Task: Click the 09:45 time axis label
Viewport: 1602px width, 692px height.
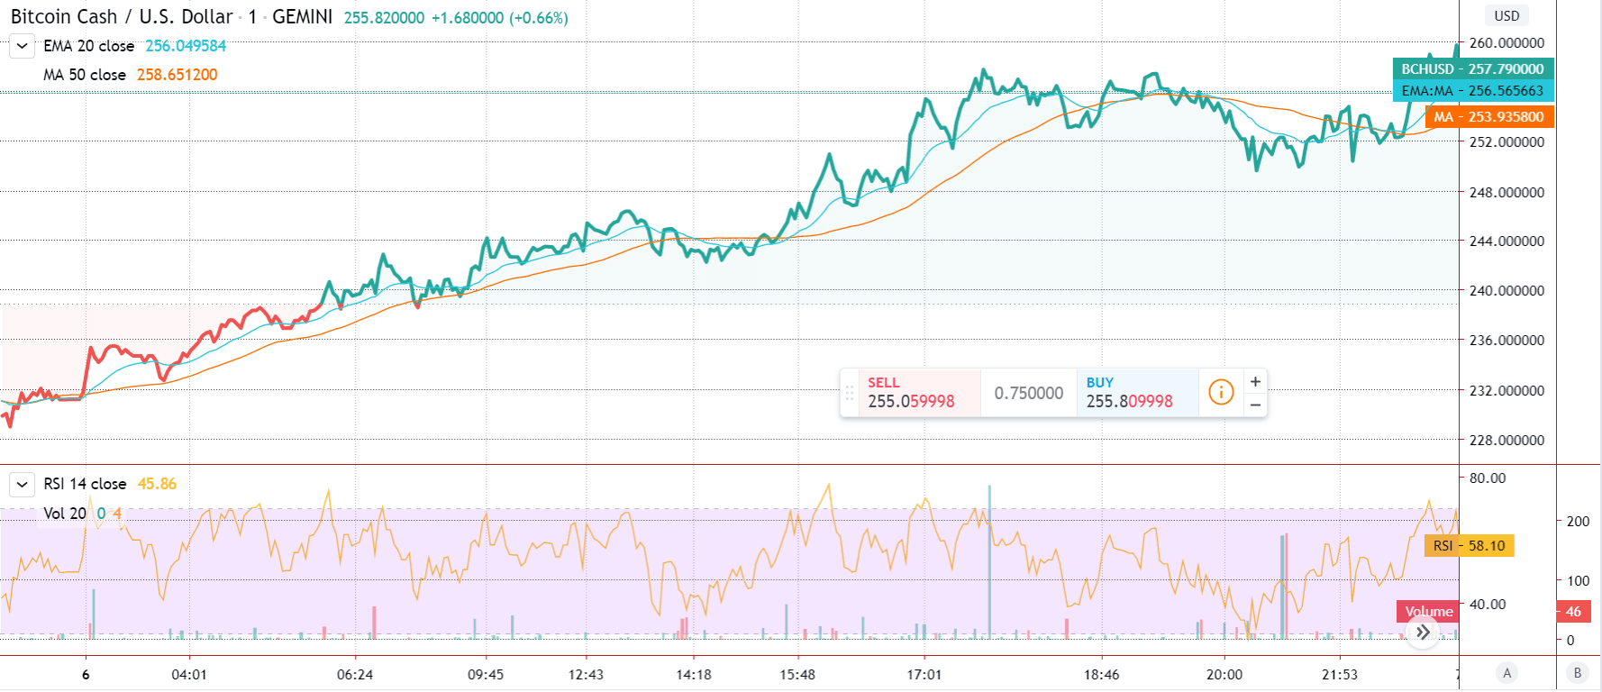Action: (486, 674)
